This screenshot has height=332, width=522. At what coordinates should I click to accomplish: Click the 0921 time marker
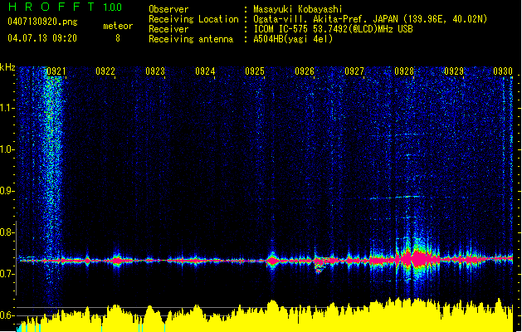(x=56, y=71)
